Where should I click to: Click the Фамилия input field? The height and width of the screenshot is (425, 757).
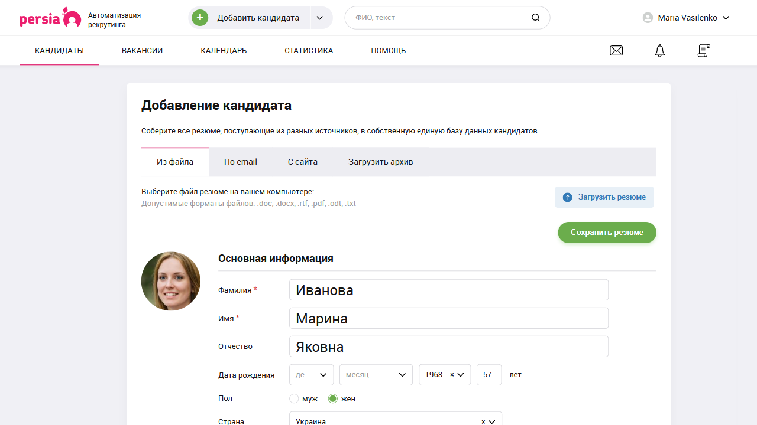click(448, 289)
